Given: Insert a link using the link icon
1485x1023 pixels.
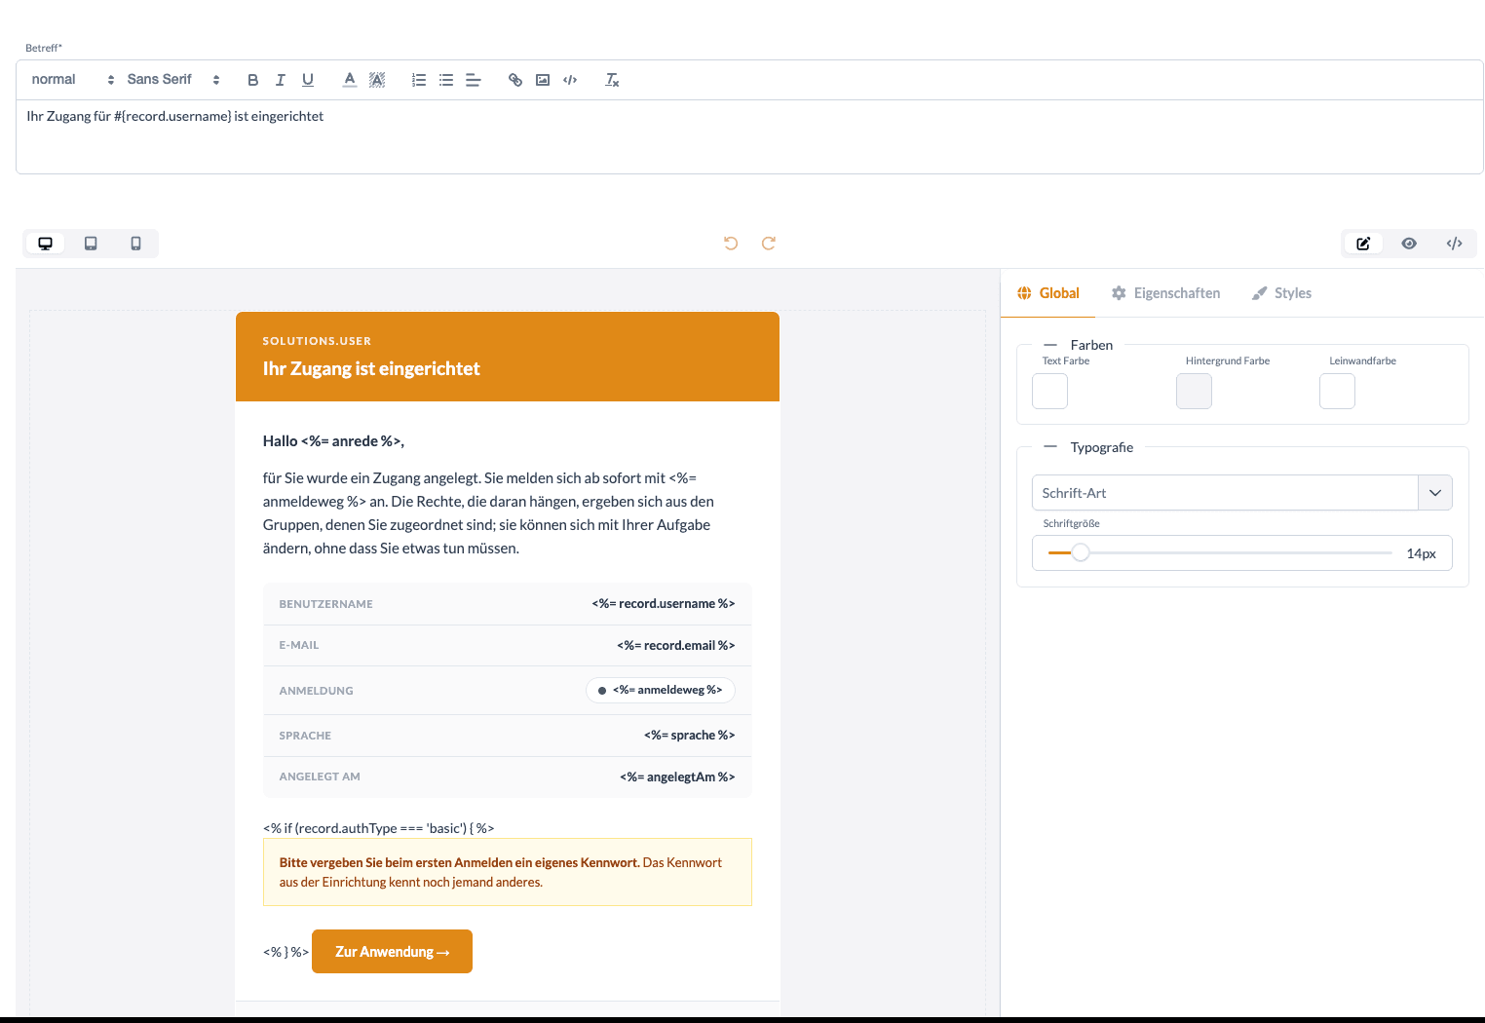Looking at the screenshot, I should coord(515,80).
